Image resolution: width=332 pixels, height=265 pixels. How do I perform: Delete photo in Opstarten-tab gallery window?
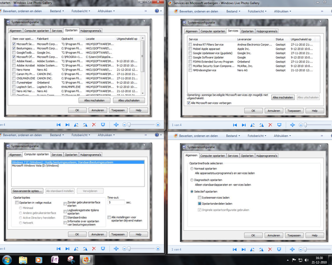pos(94,125)
